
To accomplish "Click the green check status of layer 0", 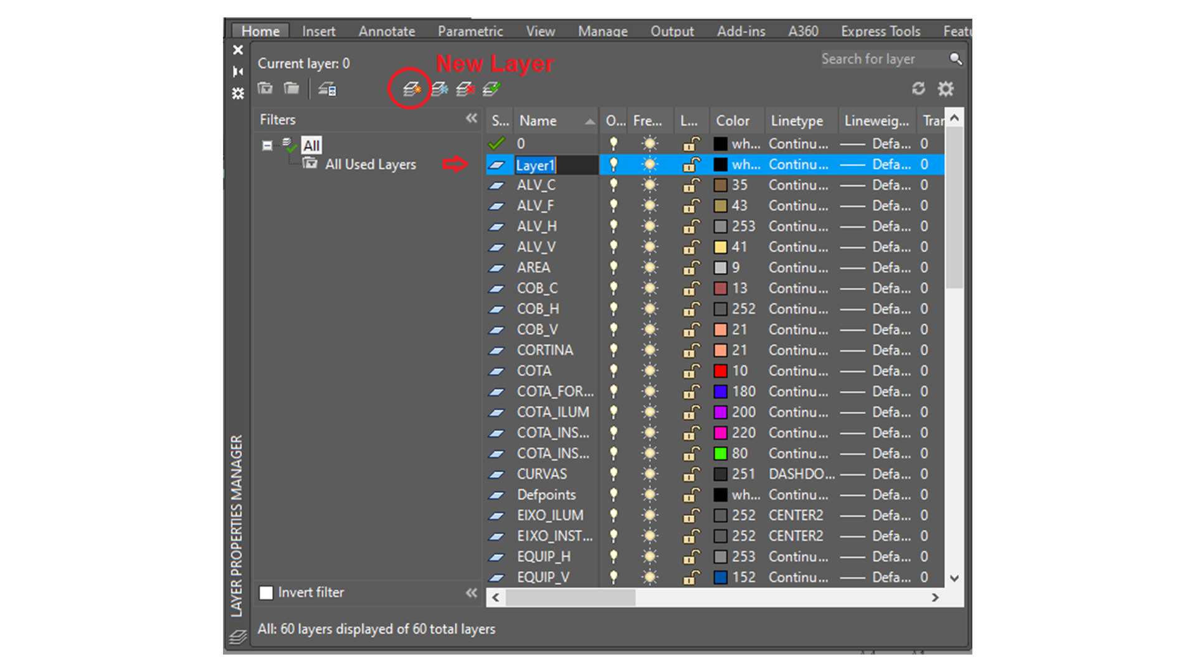I will (x=496, y=144).
